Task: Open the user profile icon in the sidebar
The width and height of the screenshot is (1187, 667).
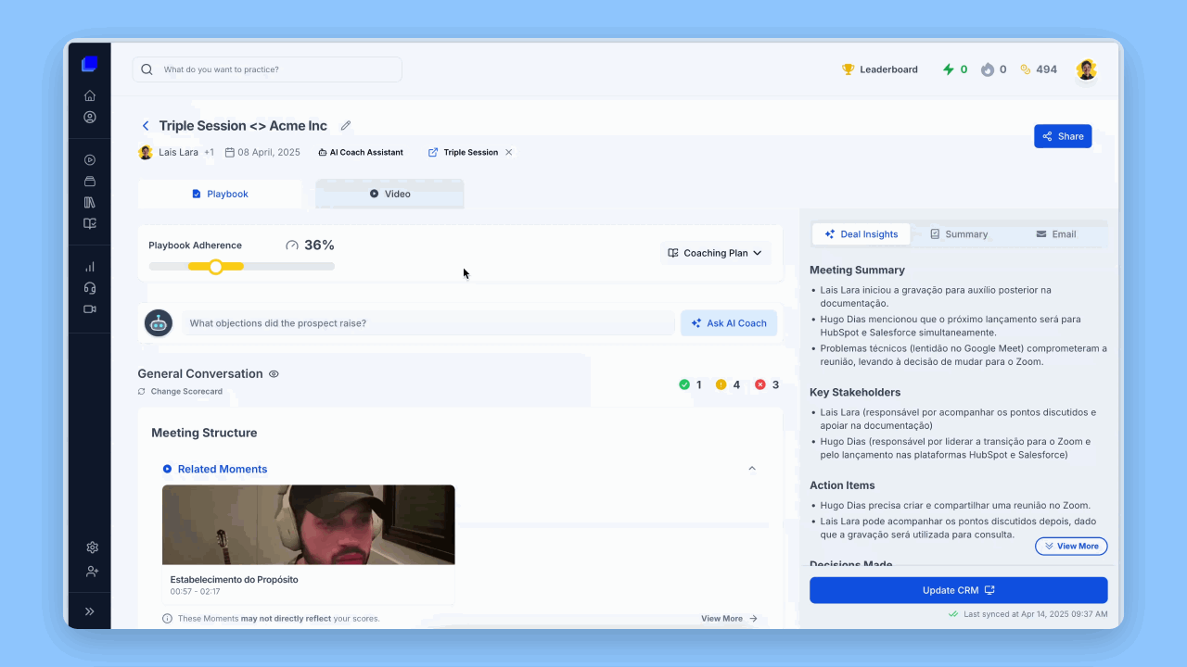Action: pos(90,118)
